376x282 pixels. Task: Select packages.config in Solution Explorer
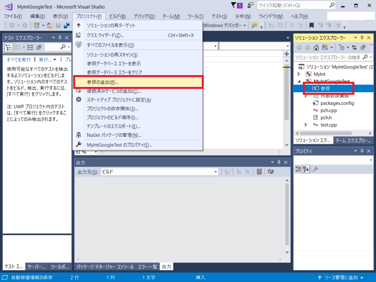point(337,103)
